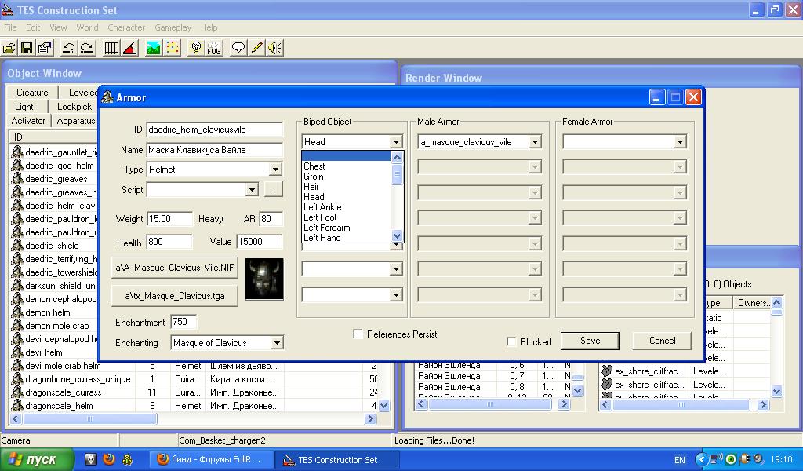
Task: Open the script editor pencil icon
Action: (256, 48)
